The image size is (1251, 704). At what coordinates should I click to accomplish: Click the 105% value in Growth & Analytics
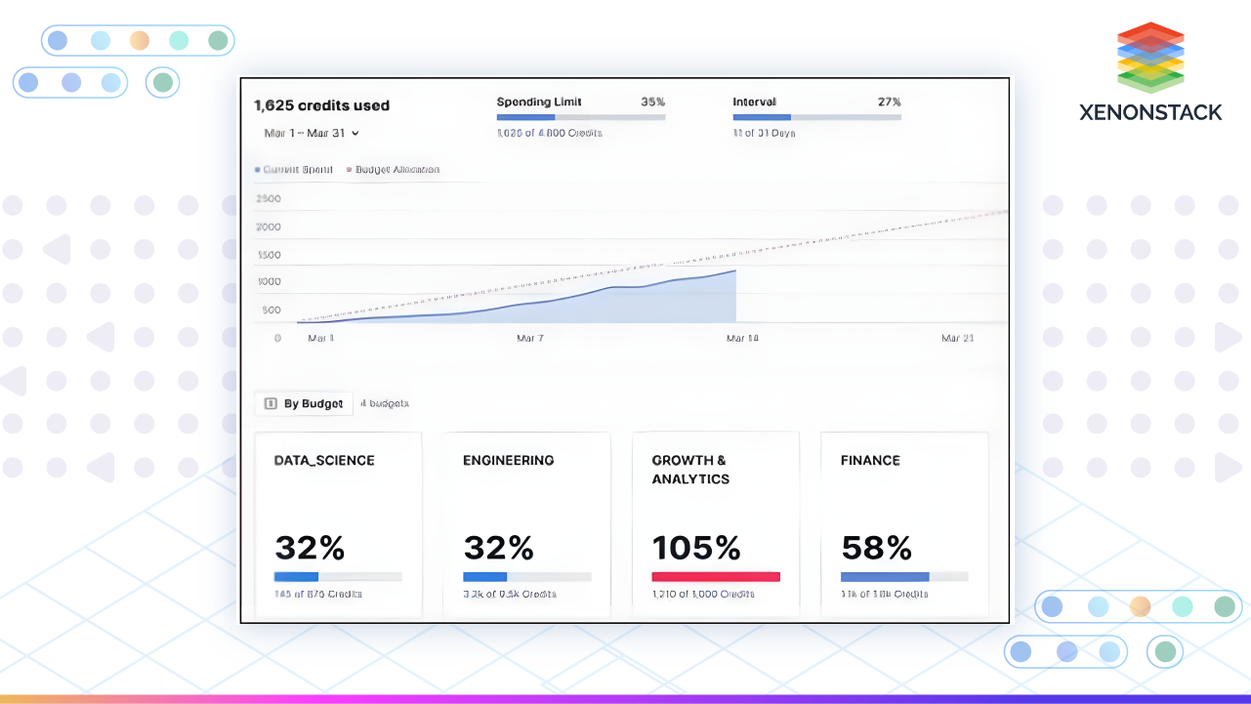[696, 548]
